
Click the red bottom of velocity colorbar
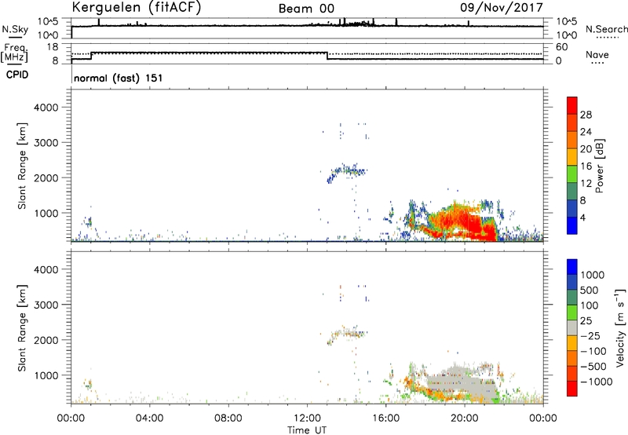(x=572, y=389)
